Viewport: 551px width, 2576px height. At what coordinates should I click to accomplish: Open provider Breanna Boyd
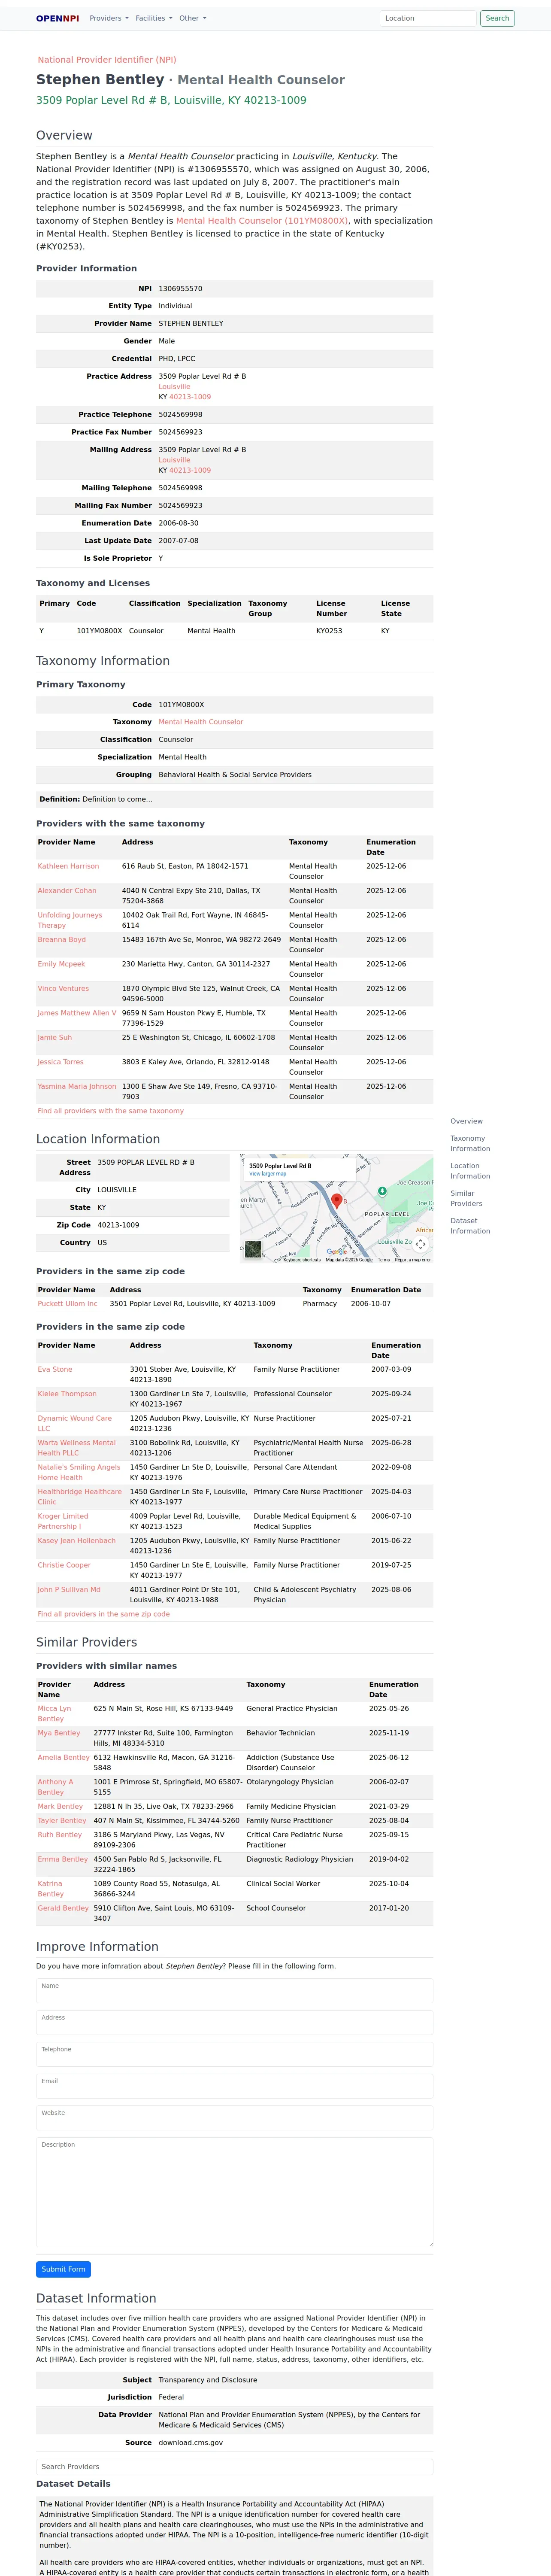62,939
